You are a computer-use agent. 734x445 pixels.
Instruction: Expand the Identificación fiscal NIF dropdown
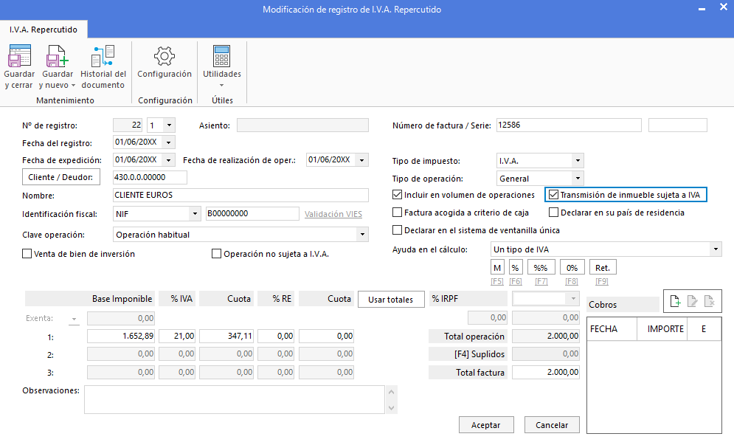pyautogui.click(x=195, y=213)
